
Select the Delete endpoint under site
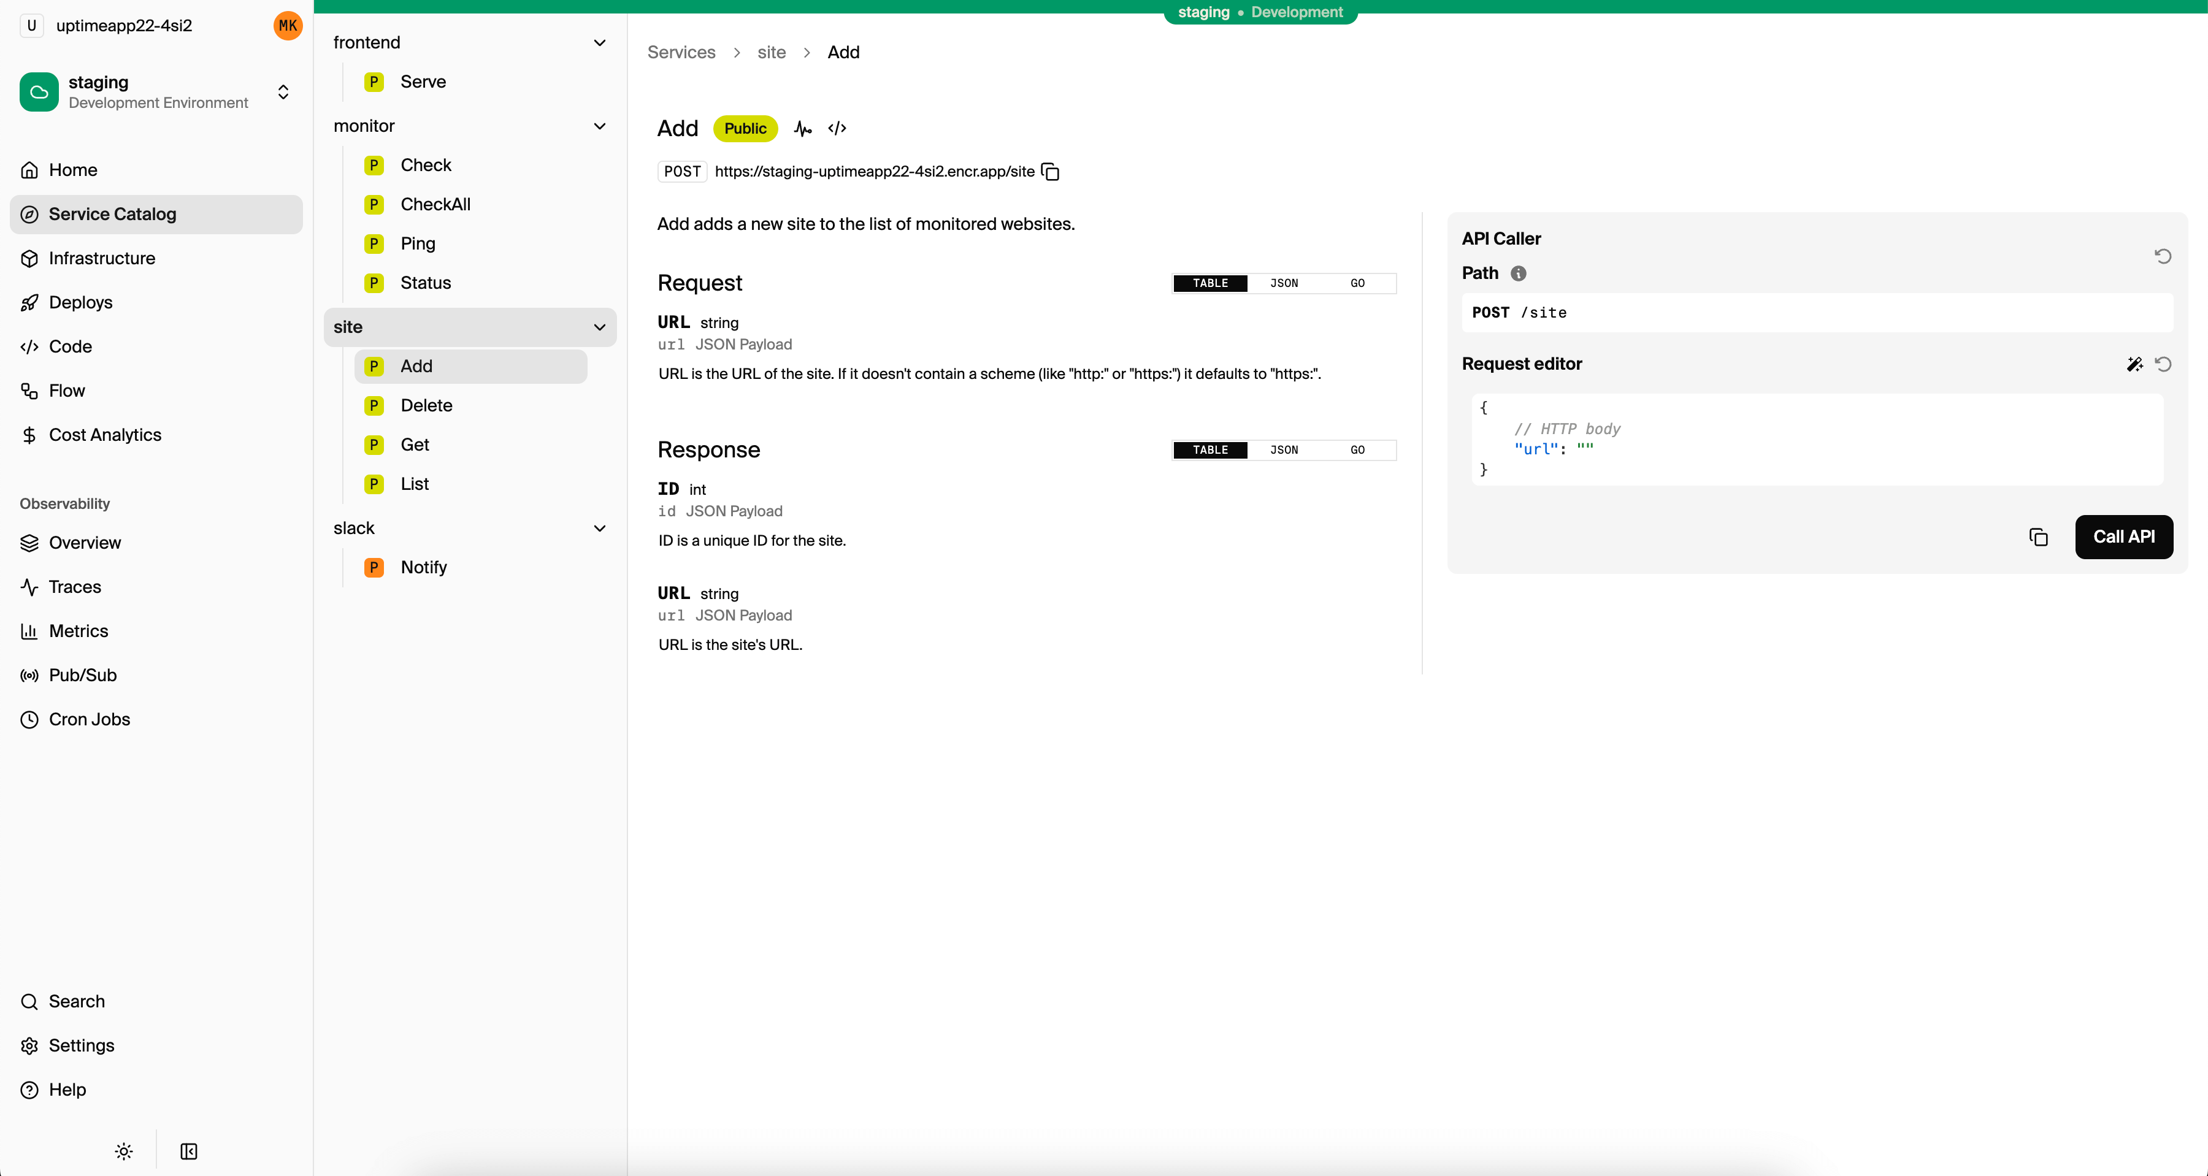pyautogui.click(x=426, y=405)
